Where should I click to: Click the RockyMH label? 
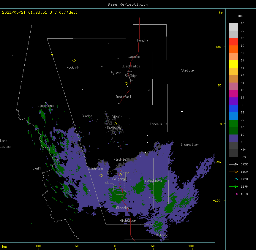point(73,67)
